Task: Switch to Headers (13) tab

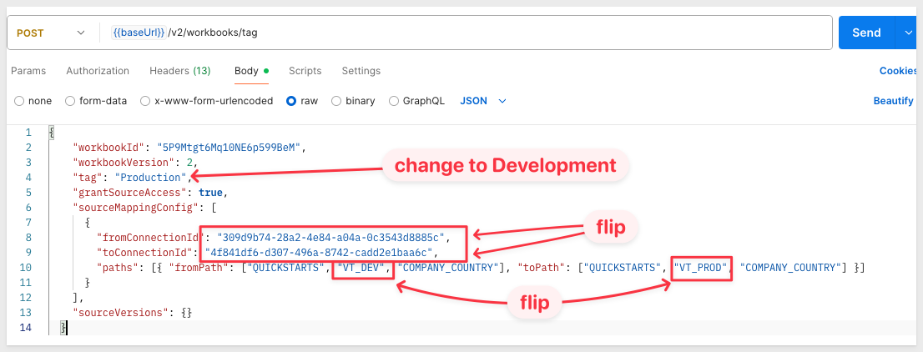Action: 180,71
